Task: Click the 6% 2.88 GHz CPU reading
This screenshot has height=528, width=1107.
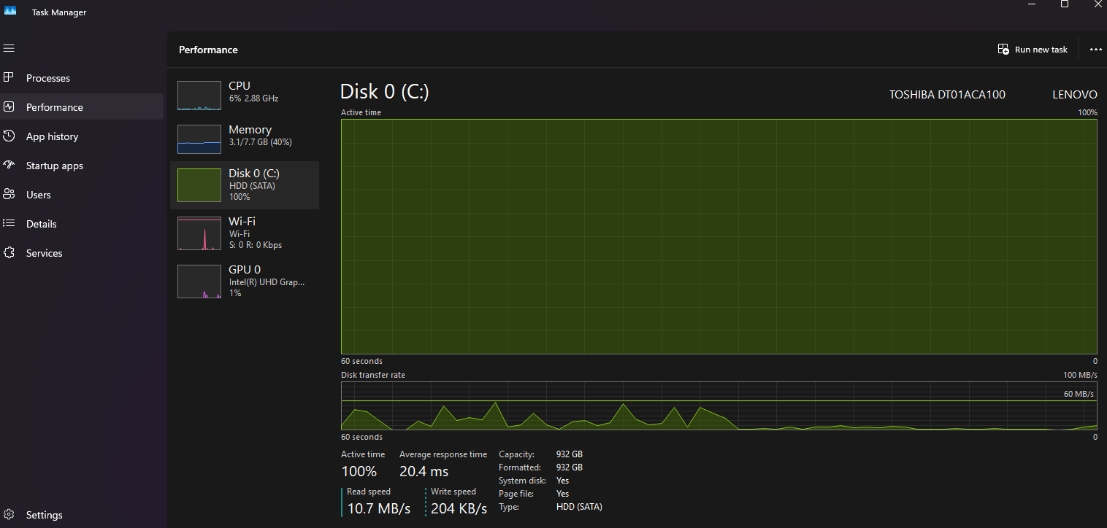Action: [x=253, y=98]
